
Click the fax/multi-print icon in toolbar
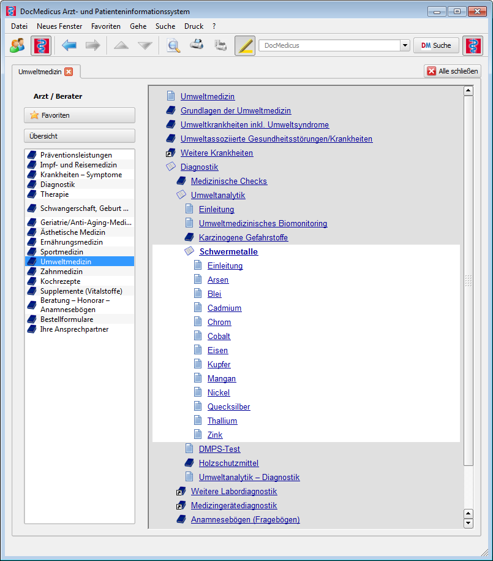(x=220, y=45)
